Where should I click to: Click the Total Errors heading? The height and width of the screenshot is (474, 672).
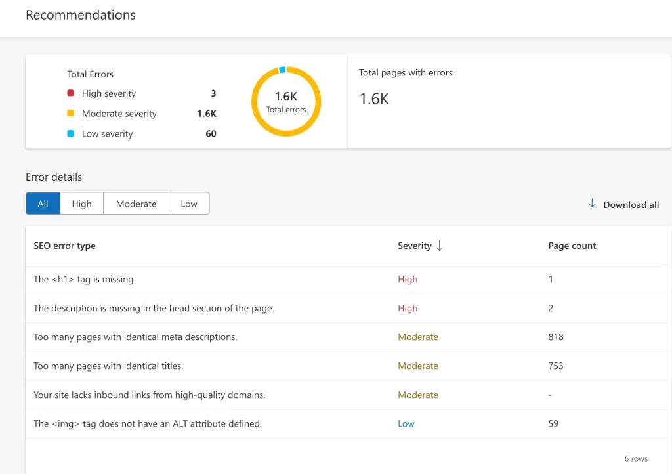[90, 74]
